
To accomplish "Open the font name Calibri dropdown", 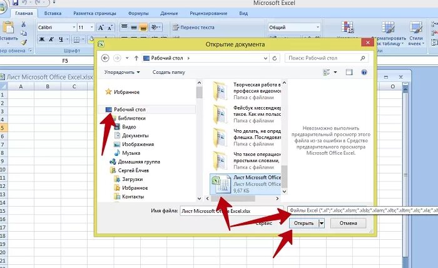I will pyautogui.click(x=74, y=27).
